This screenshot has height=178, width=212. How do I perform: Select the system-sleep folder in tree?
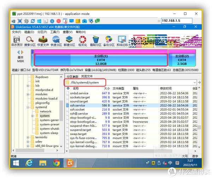pyautogui.click(x=49, y=133)
